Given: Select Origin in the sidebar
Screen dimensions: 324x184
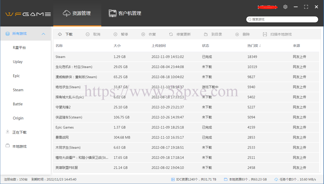Looking at the screenshot, I should pos(18,118).
